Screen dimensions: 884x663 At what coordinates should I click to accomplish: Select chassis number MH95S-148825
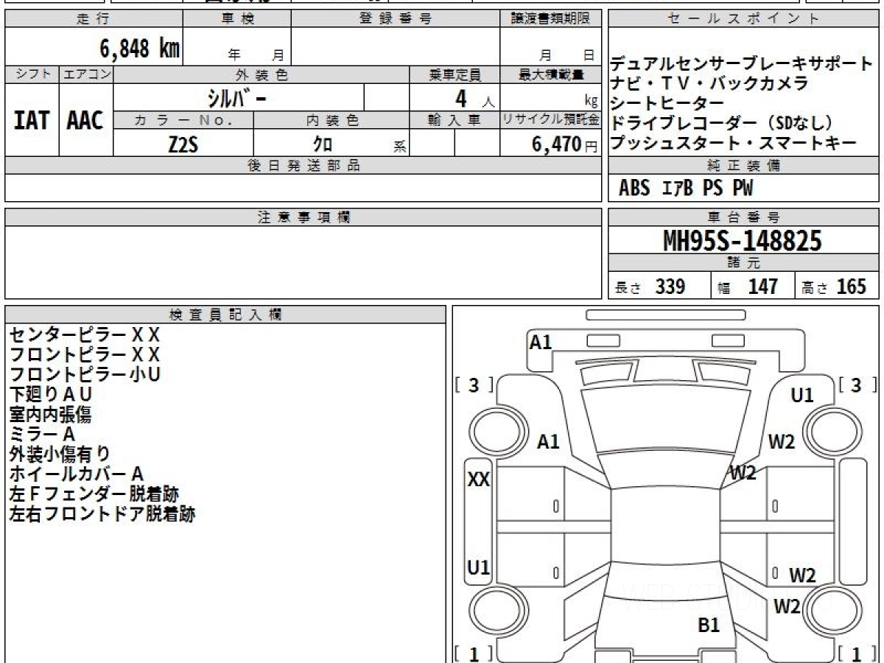(743, 240)
